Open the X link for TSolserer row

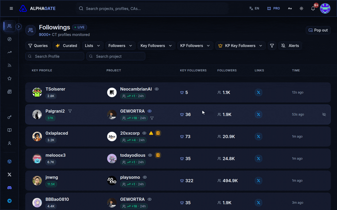point(259,92)
